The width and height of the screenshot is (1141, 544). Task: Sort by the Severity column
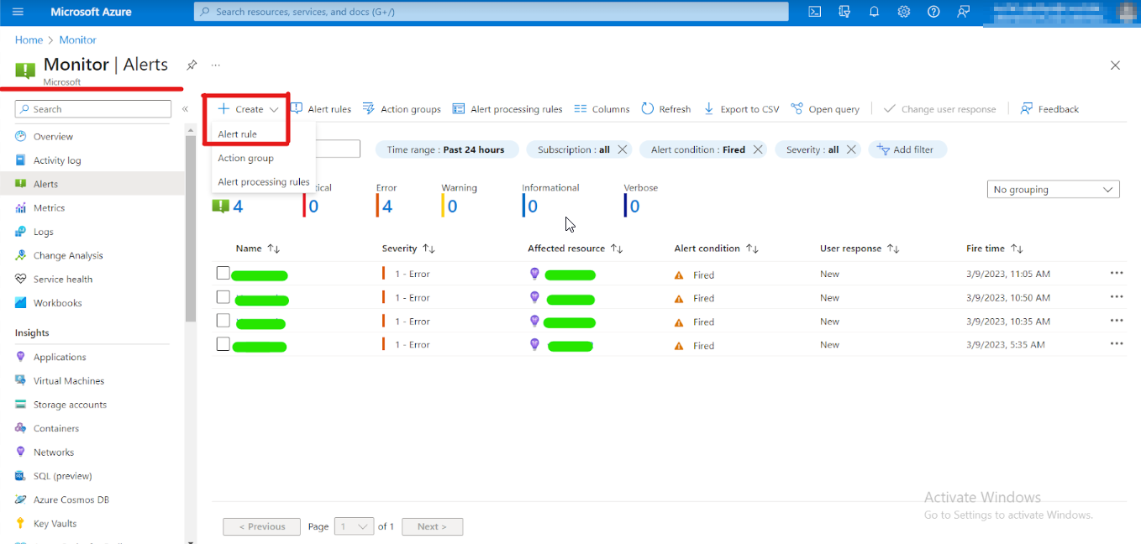[408, 248]
